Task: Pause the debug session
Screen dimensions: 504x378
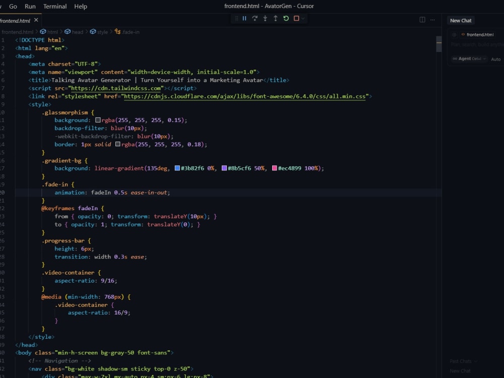Action: [244, 18]
